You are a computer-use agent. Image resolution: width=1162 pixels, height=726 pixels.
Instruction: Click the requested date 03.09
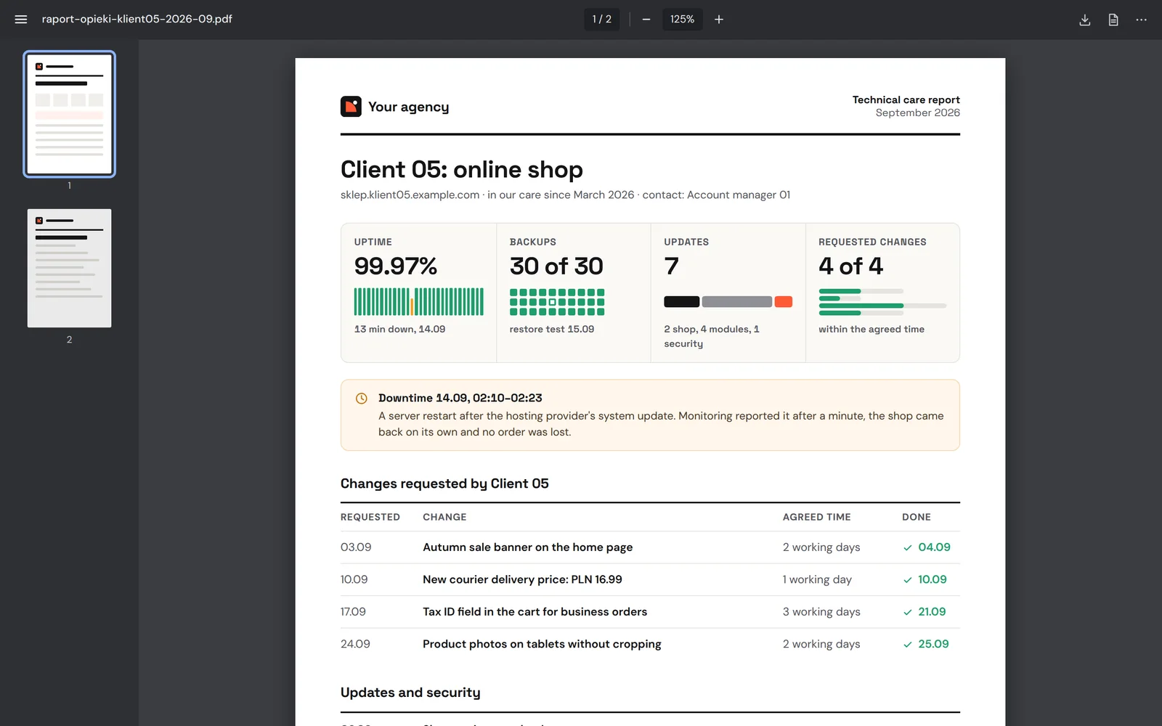(x=356, y=547)
